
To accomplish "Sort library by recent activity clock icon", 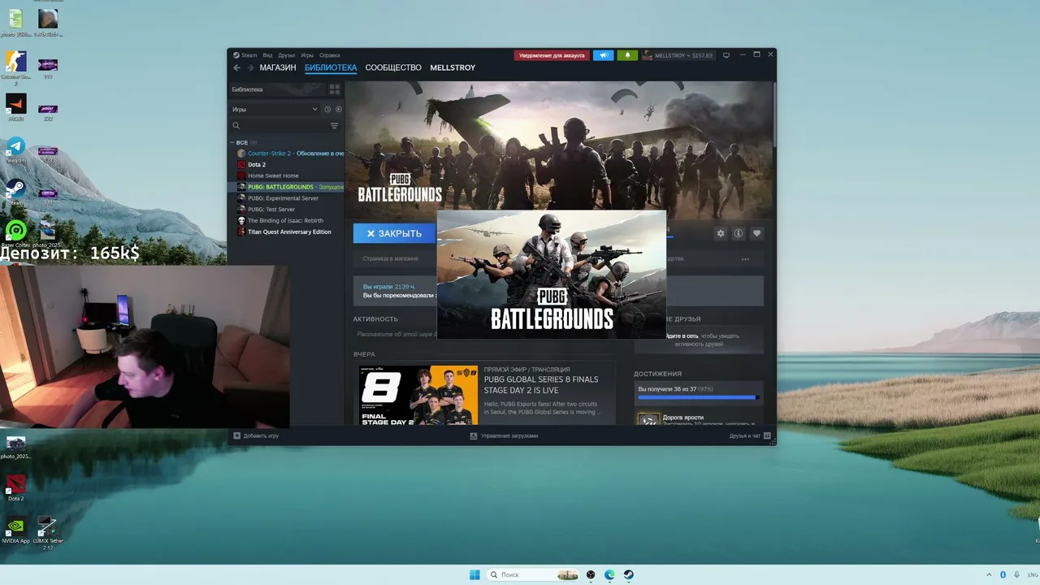I will [328, 109].
